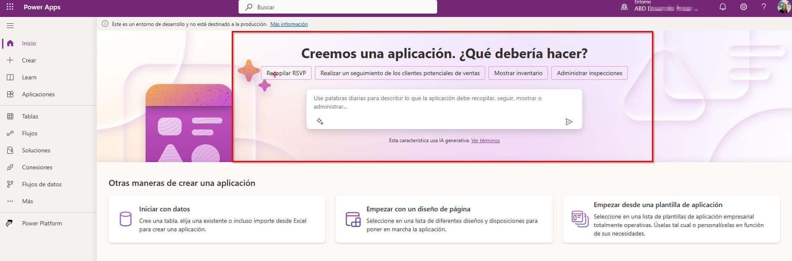The height and width of the screenshot is (261, 792).
Task: Click the Tablas grid icon
Action: 10,116
